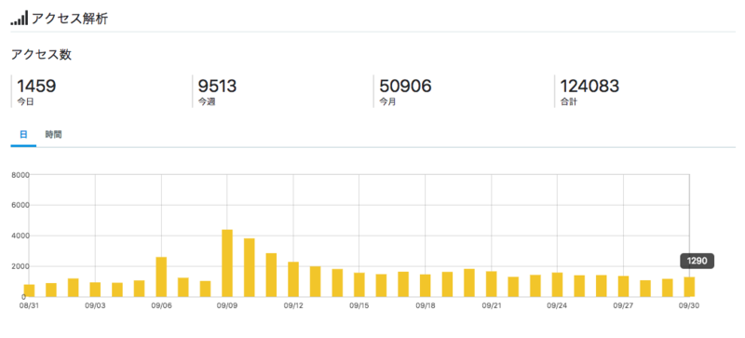The height and width of the screenshot is (338, 745).
Task: Select the 09/27 bar in the chart
Action: 623,287
